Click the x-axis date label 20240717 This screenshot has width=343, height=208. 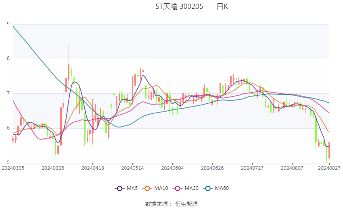coord(252,168)
